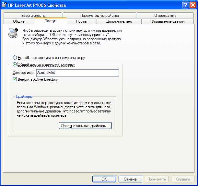Select 'Нет общего доступа к данному принтеру' radio
This screenshot has width=198, height=186.
(15, 58)
